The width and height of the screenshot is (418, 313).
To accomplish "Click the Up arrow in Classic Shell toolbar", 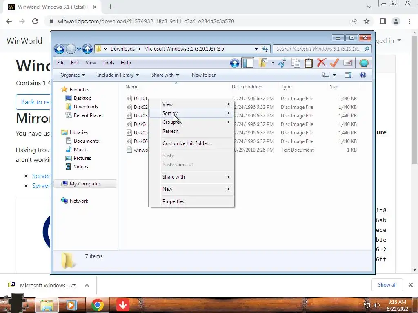I will 235,63.
